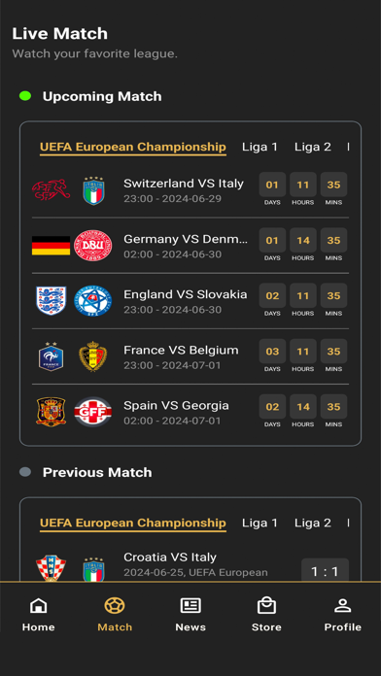381x676 pixels.
Task: Tap the Switzerland team crest
Action: (x=51, y=190)
